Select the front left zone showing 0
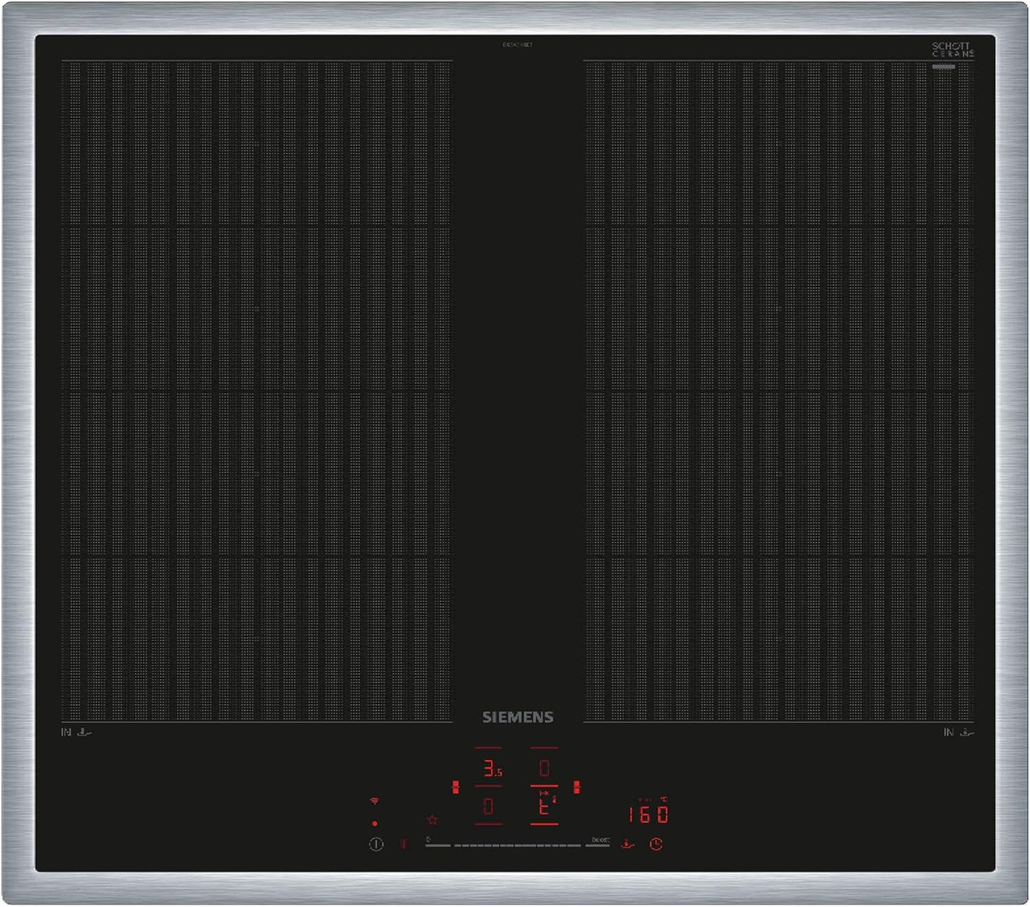Screen dimensions: 1030x907 488,806
